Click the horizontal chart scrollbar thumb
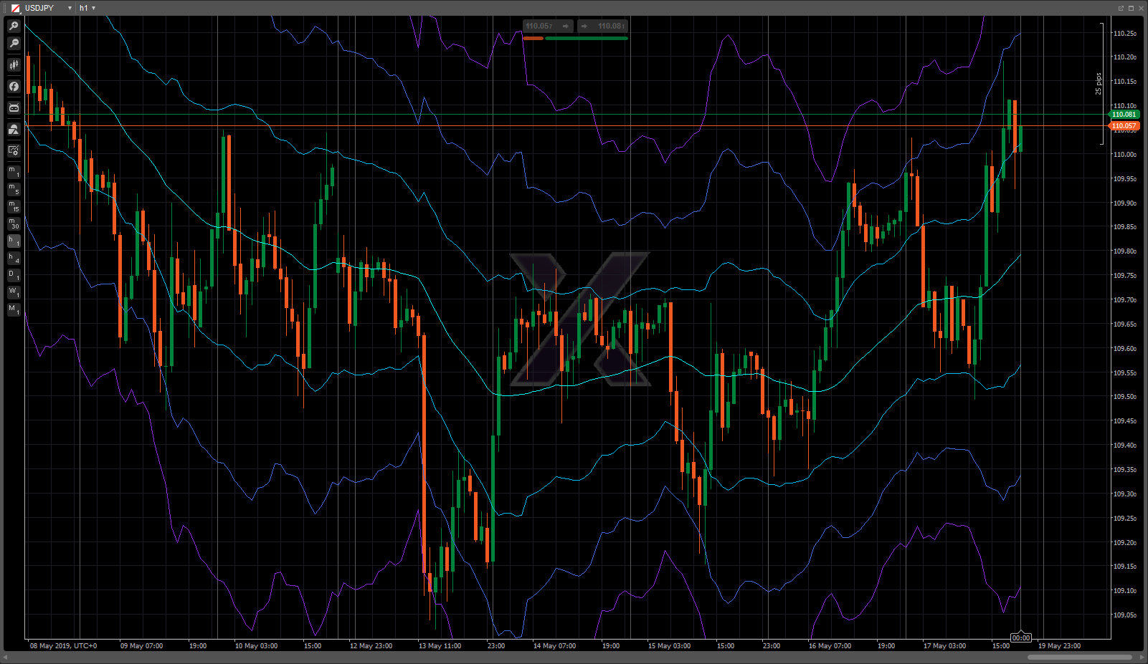1148x664 pixels. coord(1080,657)
